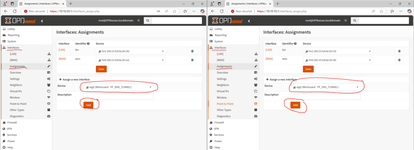Delete the WAN interface hn0 (00:15:5d:0a:20:18)
This screenshot has width=414, height=150.
coord(399,60)
